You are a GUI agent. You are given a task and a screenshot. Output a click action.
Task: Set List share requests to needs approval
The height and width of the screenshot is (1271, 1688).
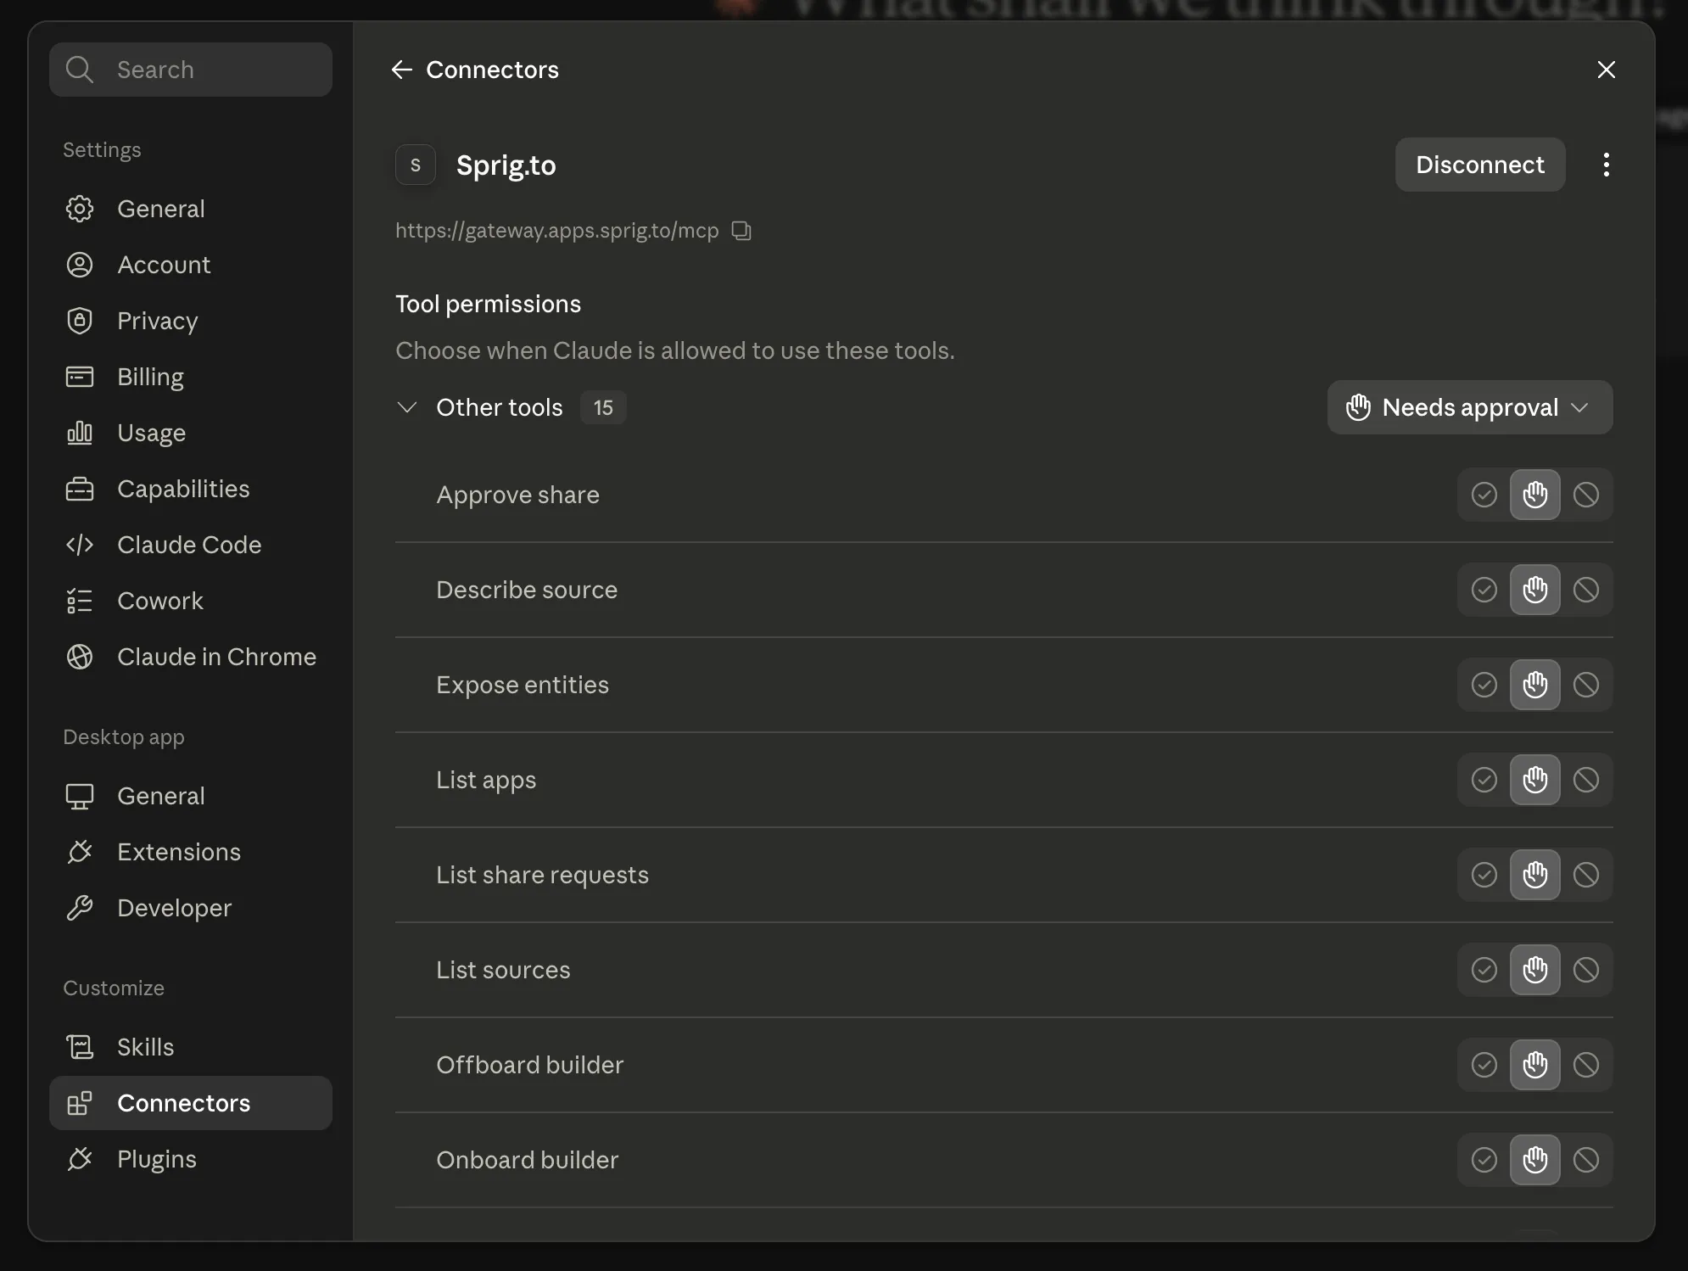1534,875
